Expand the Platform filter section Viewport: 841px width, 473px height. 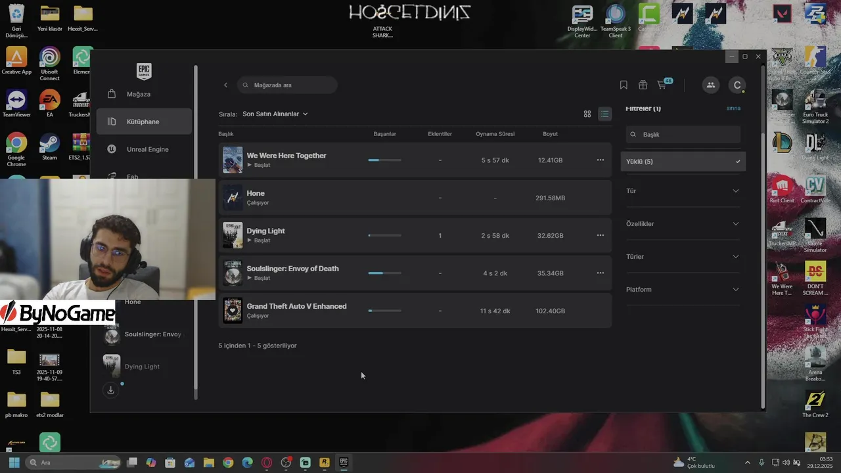point(683,289)
